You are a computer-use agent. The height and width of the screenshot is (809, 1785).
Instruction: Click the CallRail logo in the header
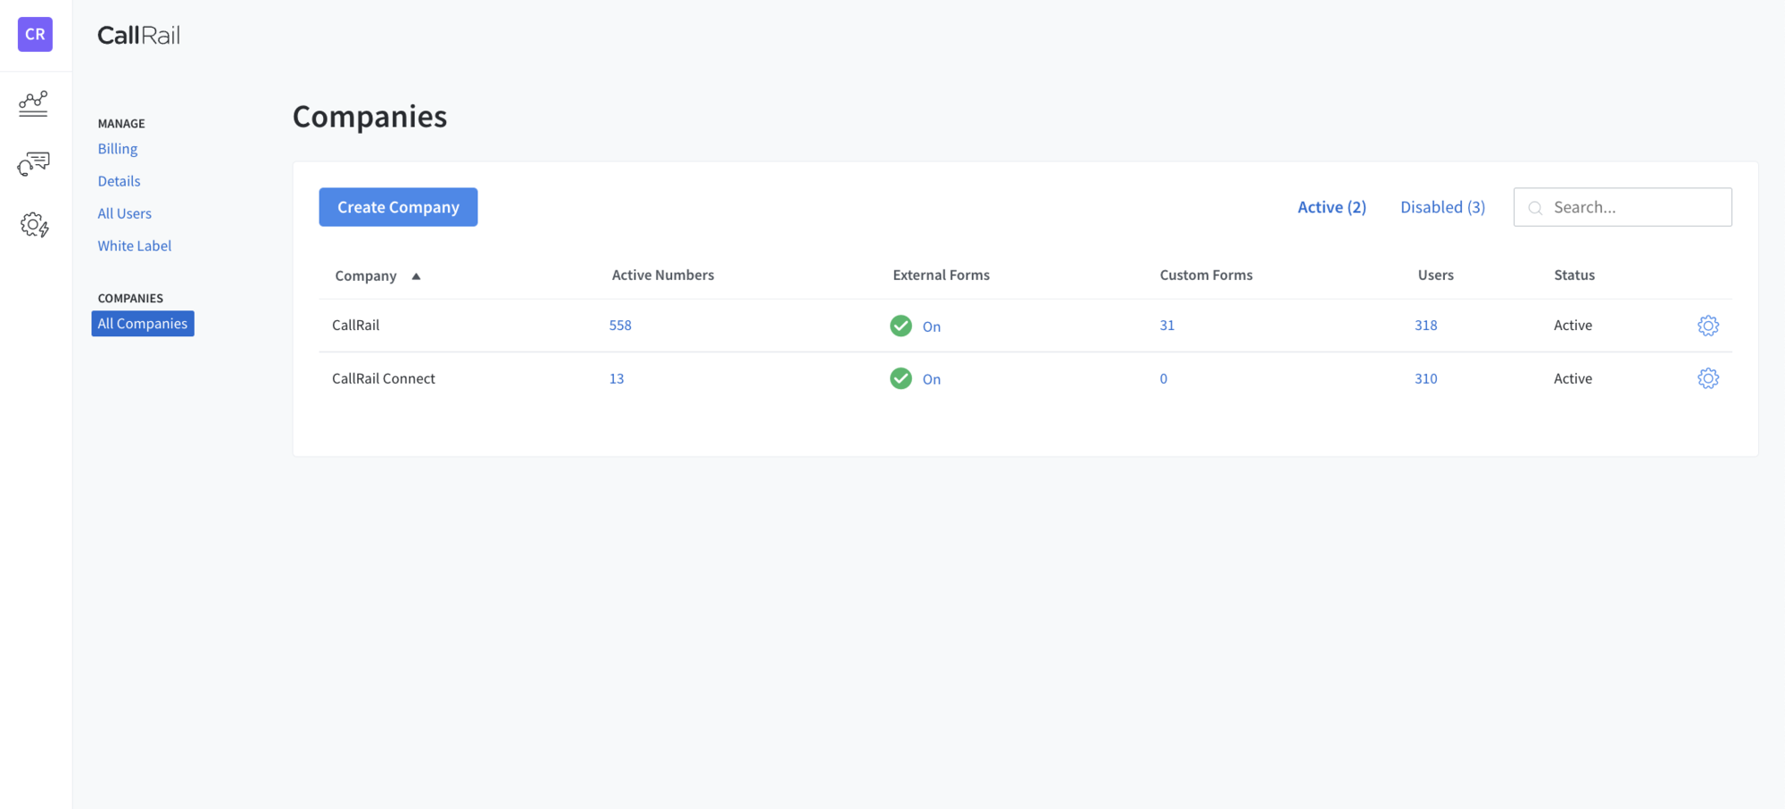pos(138,35)
